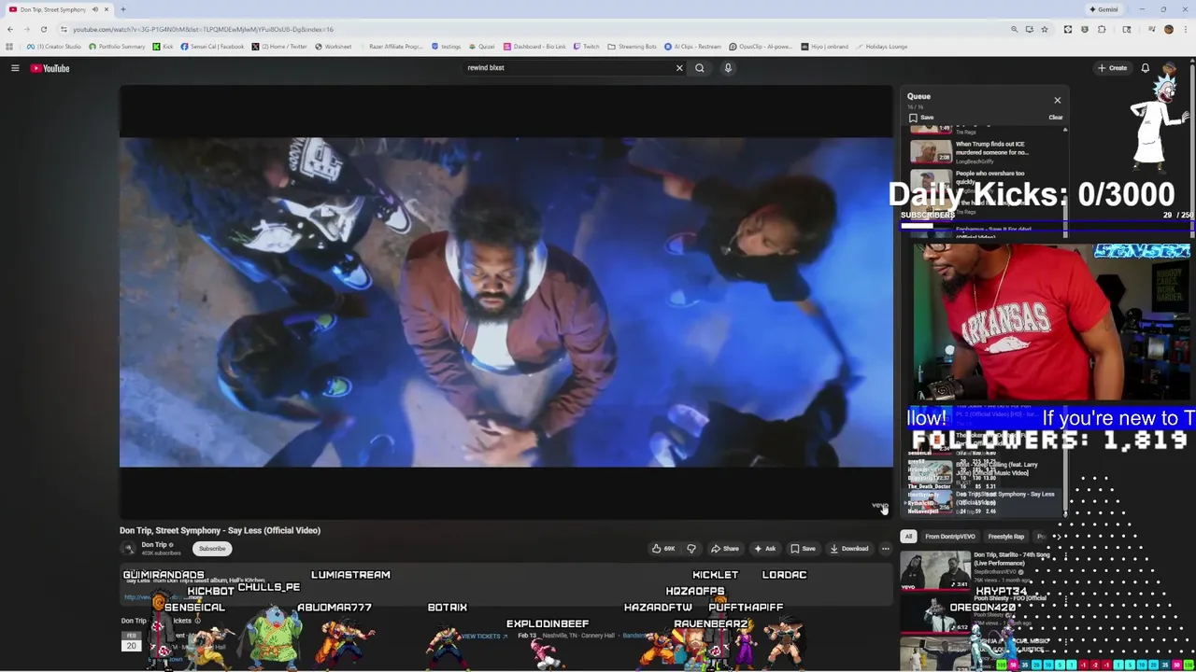Image resolution: width=1196 pixels, height=672 pixels.
Task: Open the YouTube guide hamburger menu
Action: pyautogui.click(x=15, y=68)
